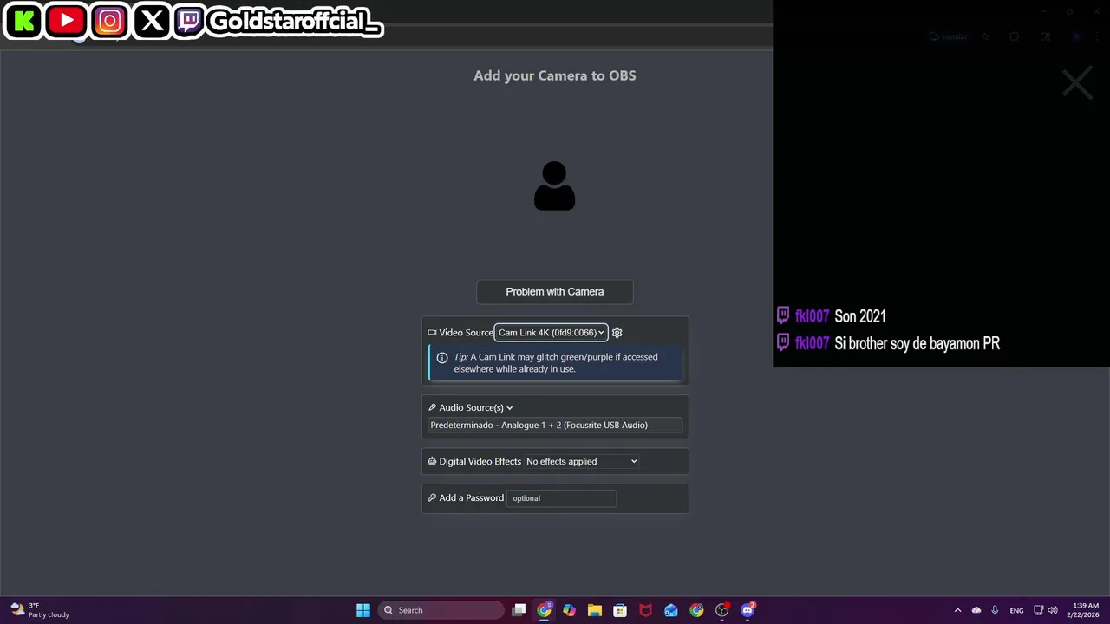Close the camera setup page with large X
The height and width of the screenshot is (624, 1110).
[1077, 84]
